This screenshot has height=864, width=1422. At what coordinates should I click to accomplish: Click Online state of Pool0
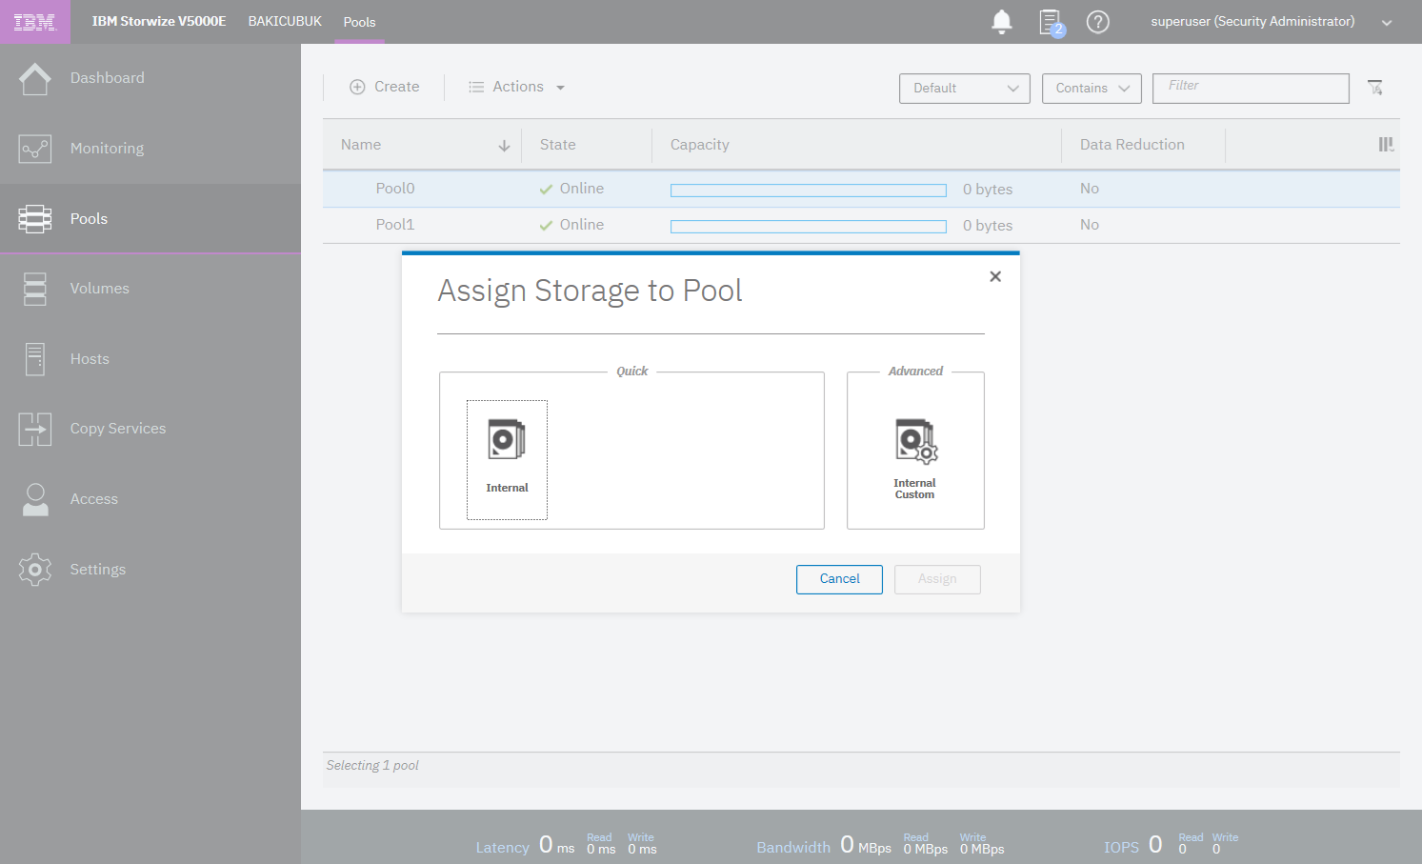coord(571,189)
